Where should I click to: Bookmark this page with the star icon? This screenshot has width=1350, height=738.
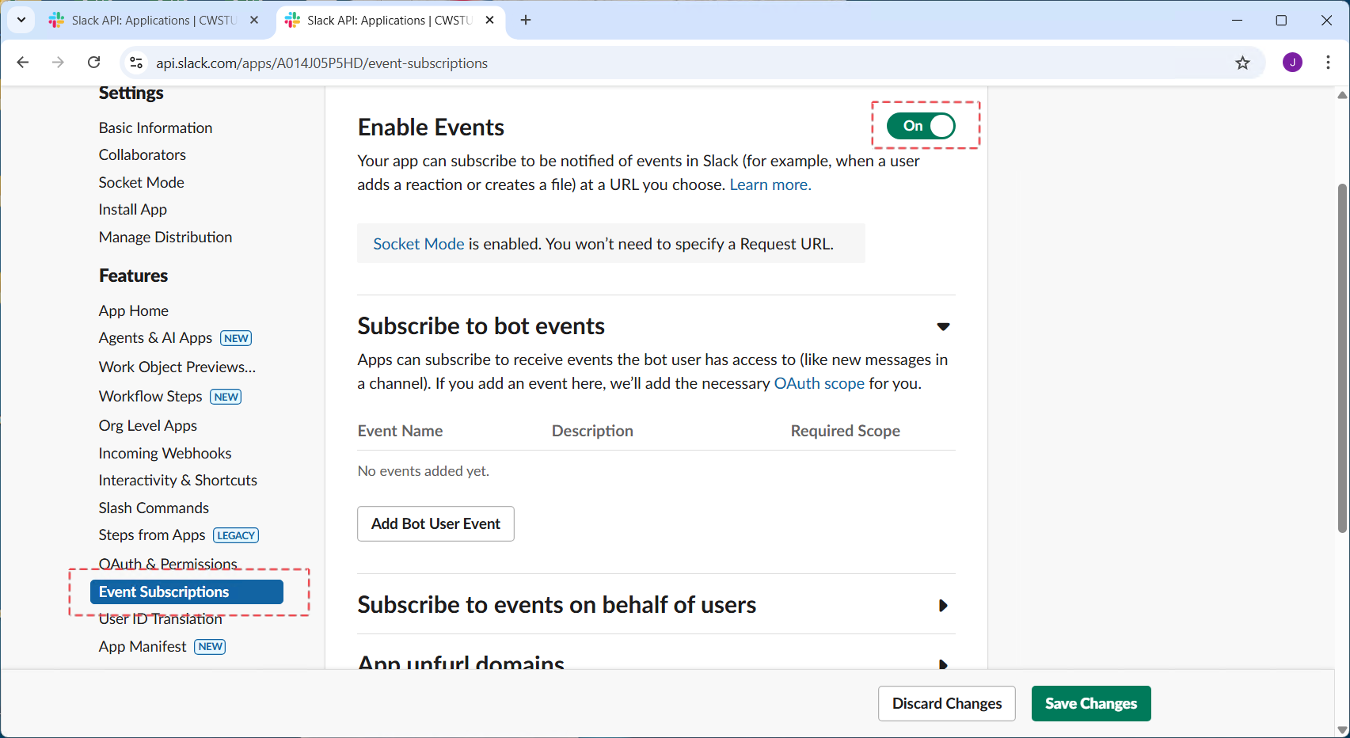click(x=1242, y=63)
